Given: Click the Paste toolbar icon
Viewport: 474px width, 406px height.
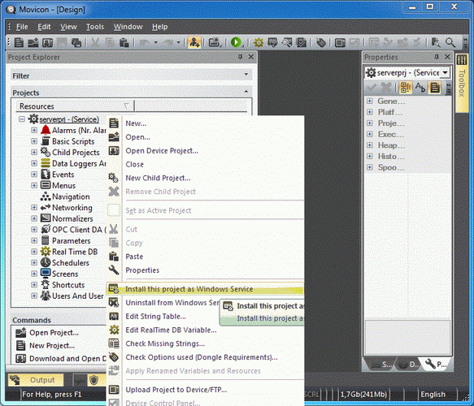Looking at the screenshot, I should tap(124, 42).
